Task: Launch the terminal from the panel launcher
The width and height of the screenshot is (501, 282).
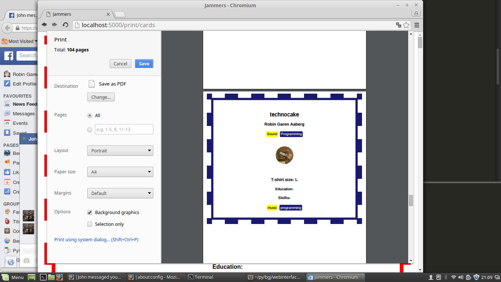Action: point(43,277)
